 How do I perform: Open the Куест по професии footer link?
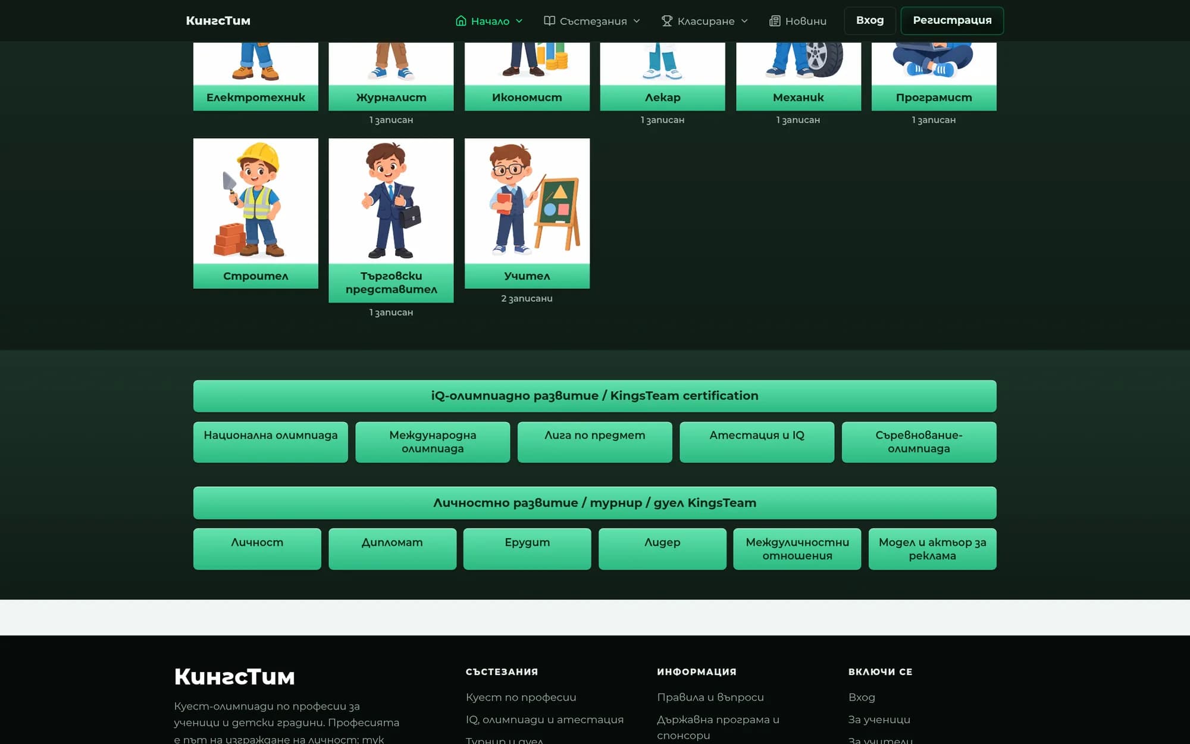tap(521, 697)
